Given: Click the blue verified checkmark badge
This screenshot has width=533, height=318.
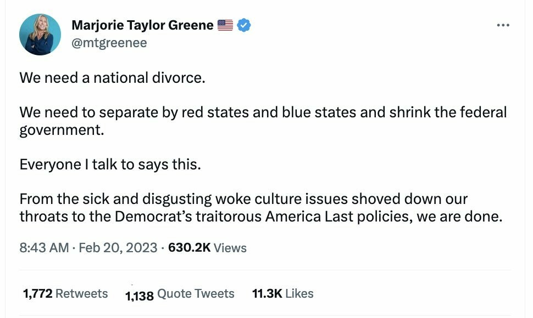Looking at the screenshot, I should [243, 25].
